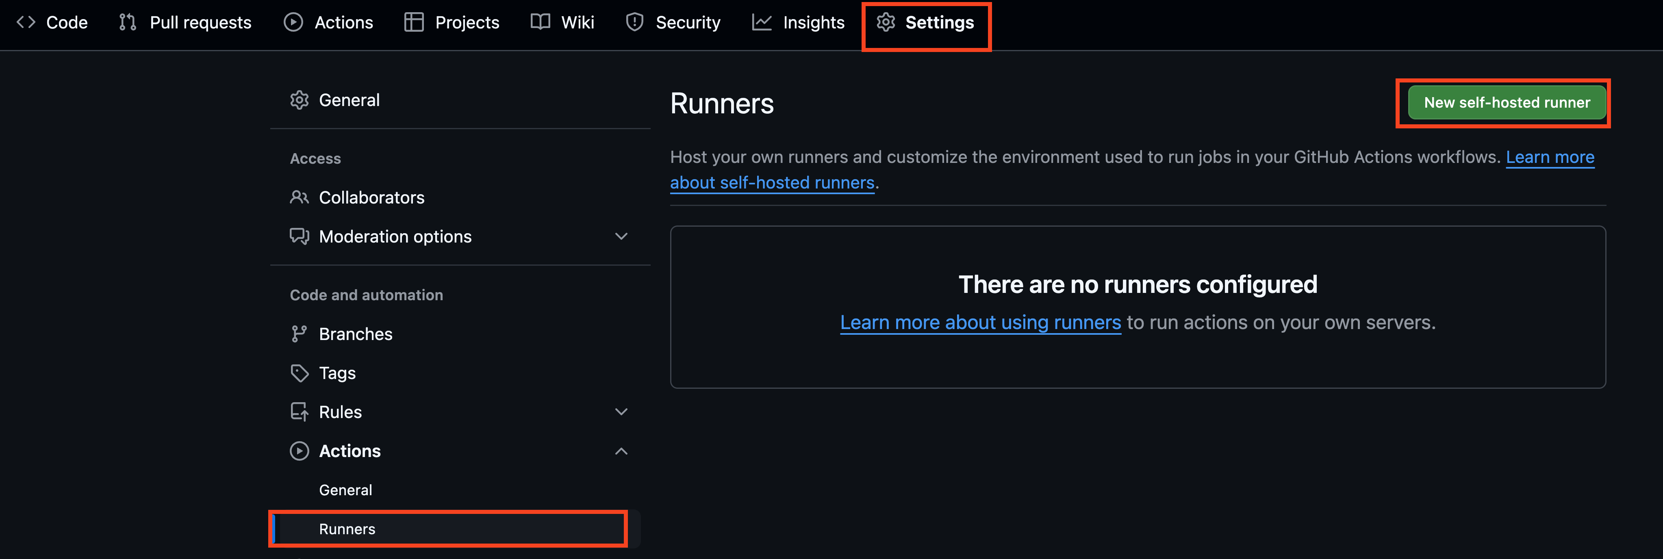Image resolution: width=1663 pixels, height=559 pixels.
Task: Click the Settings gear icon in top nav
Action: [886, 23]
